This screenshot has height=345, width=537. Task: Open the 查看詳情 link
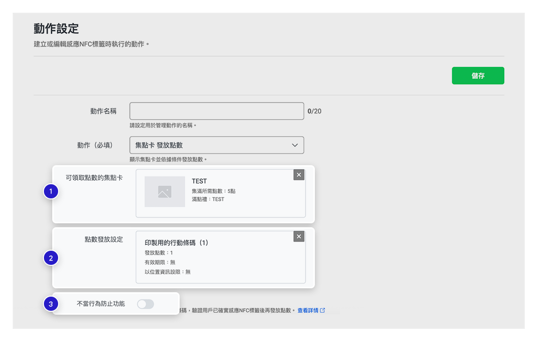tap(311, 310)
